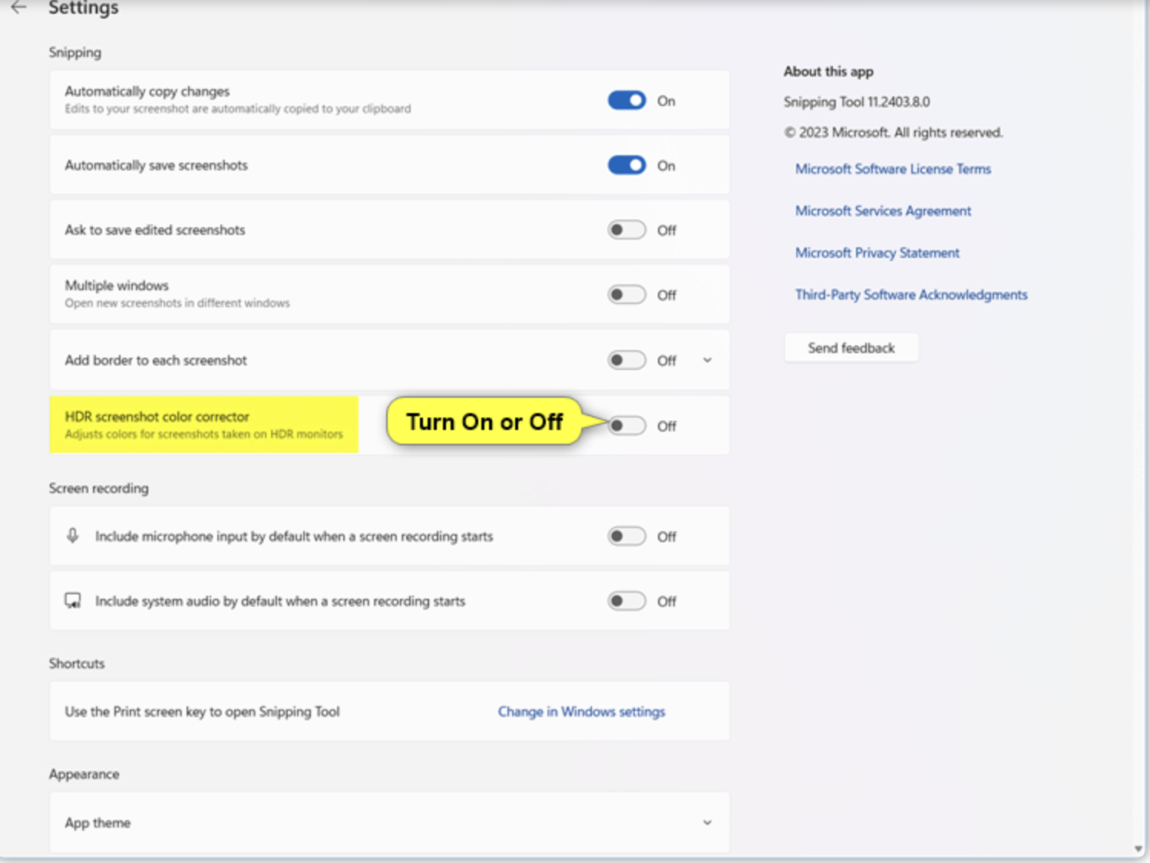Open Third-Party Software Acknowledgments link

click(x=910, y=295)
